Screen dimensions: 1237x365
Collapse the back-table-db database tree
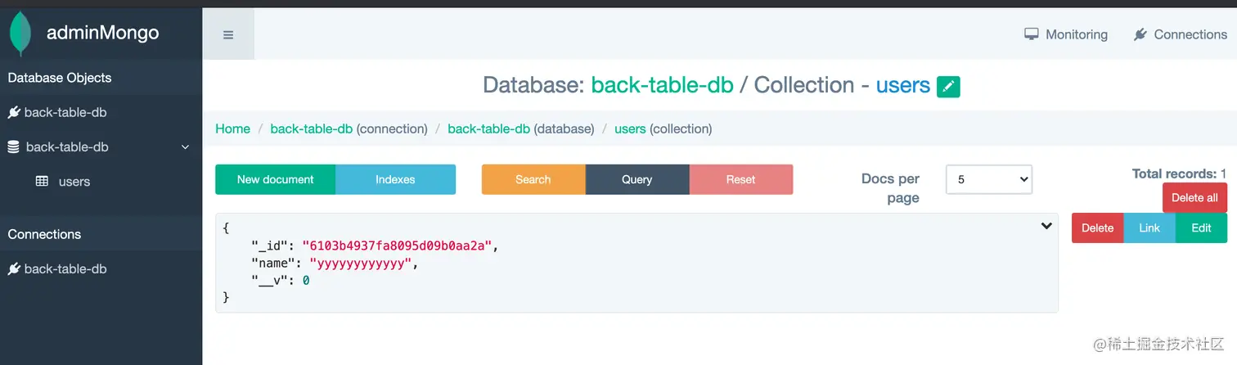(x=185, y=147)
